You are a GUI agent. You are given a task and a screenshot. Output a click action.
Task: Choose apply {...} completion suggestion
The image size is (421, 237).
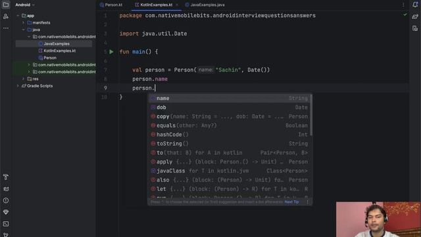click(x=230, y=162)
